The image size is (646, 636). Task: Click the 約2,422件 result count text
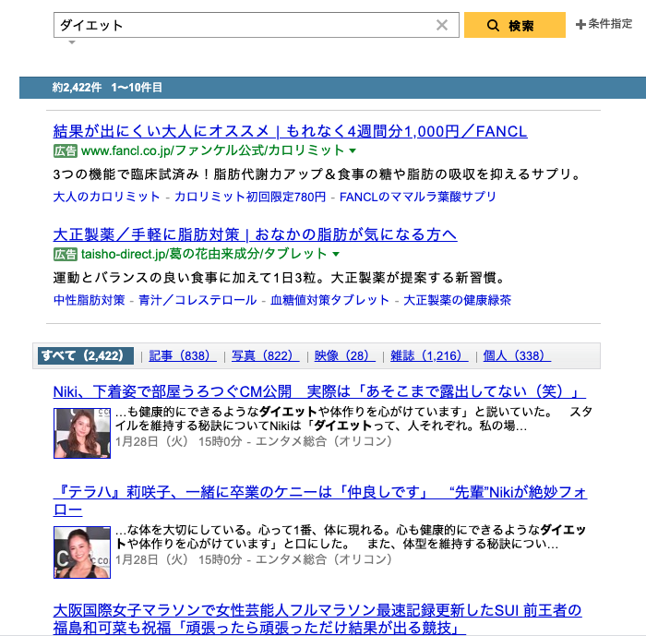[x=77, y=88]
